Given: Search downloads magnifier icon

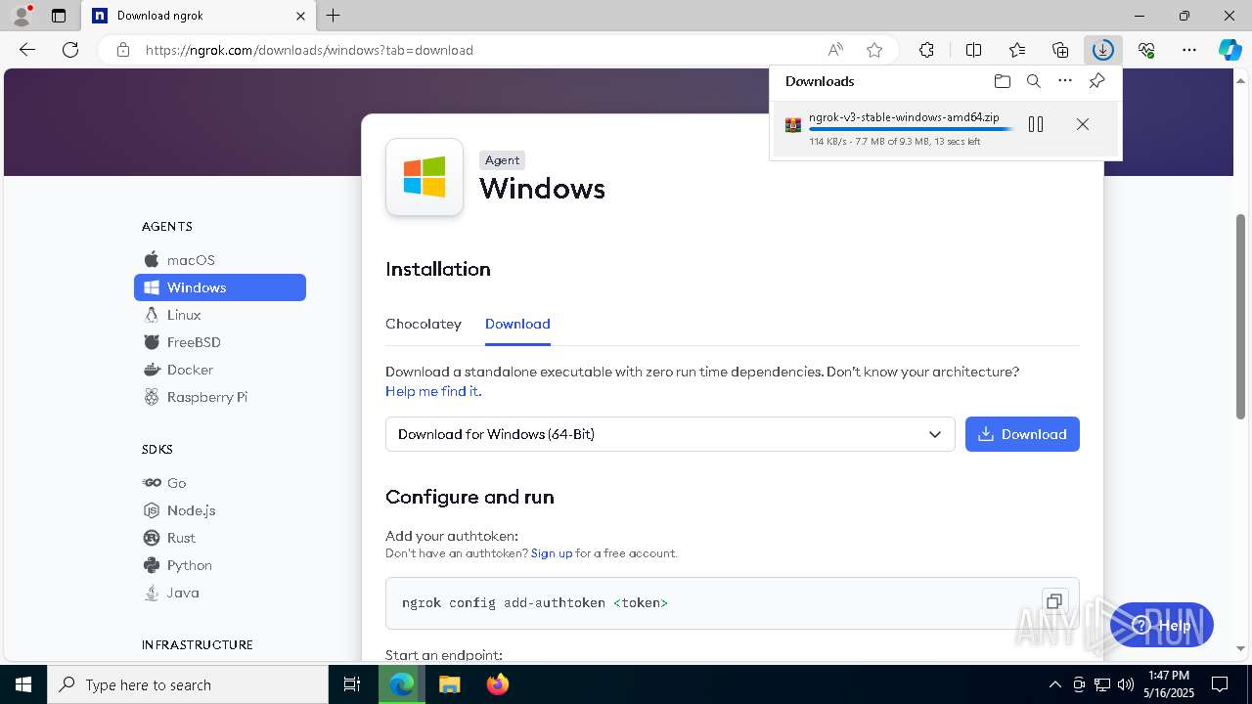Looking at the screenshot, I should (1034, 81).
